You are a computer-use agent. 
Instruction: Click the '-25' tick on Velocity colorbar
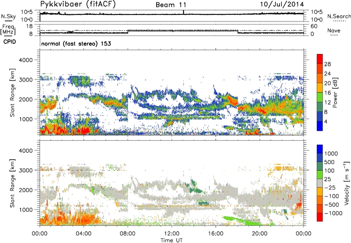(x=330, y=187)
